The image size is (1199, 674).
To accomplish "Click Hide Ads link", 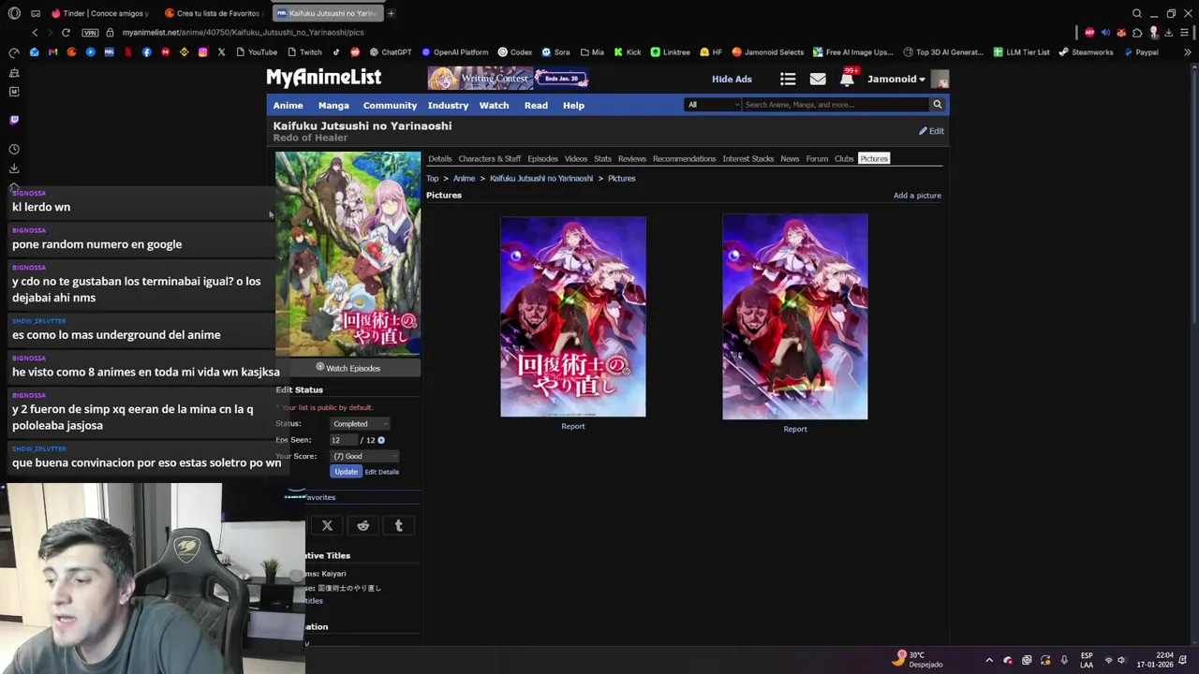I will [732, 80].
